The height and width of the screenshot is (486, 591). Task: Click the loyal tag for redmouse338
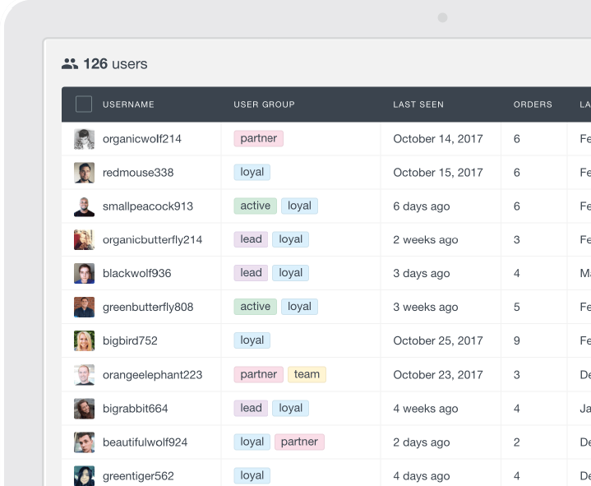click(252, 173)
